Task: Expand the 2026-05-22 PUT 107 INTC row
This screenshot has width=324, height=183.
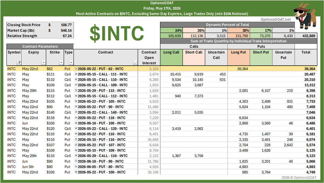Action: (76, 145)
